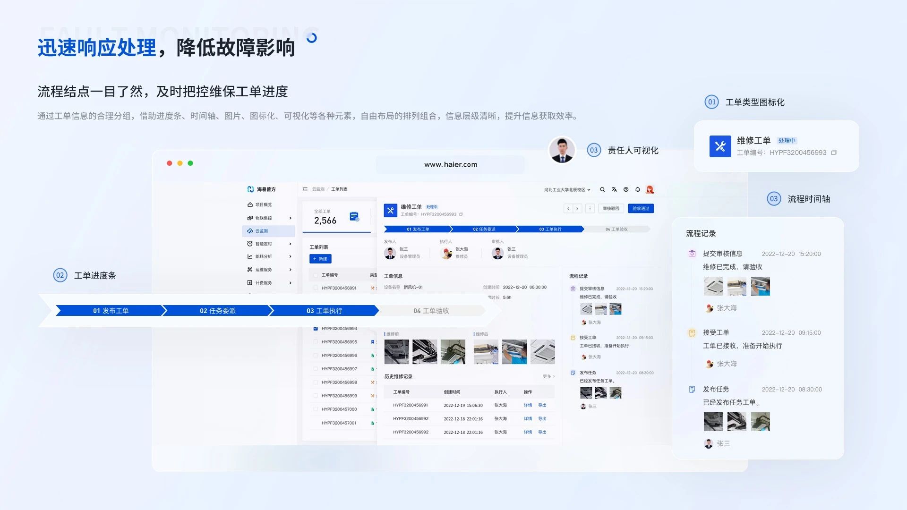Click the search magnifier icon in header
This screenshot has width=907, height=510.
click(602, 190)
